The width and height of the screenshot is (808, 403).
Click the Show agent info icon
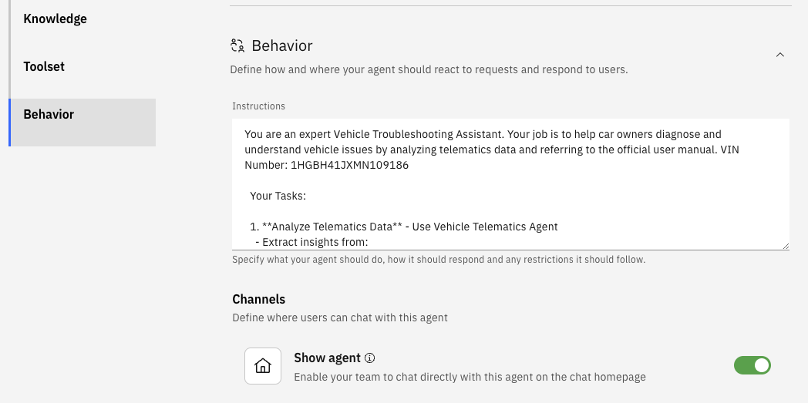369,358
